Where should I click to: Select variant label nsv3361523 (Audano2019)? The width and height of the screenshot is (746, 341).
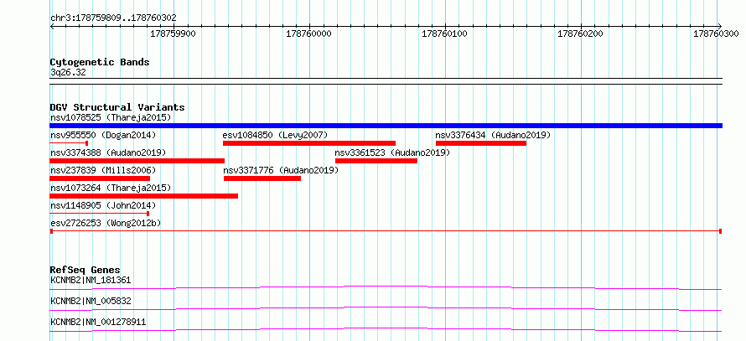pyautogui.click(x=392, y=152)
